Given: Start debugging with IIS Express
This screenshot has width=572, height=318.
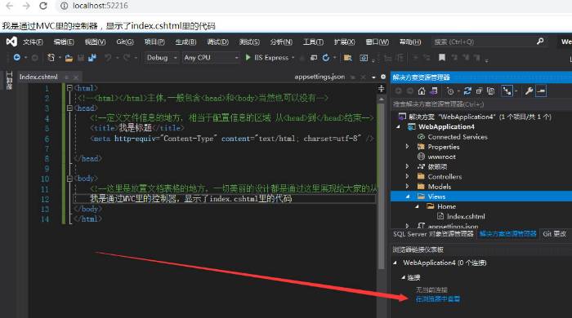Looking at the screenshot, I should (267, 58).
